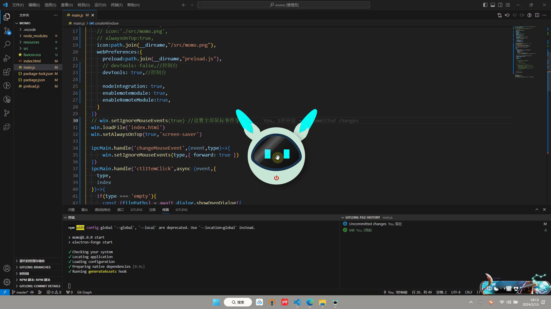
Task: Maximize the panel with the up chevron
Action: [x=537, y=209]
